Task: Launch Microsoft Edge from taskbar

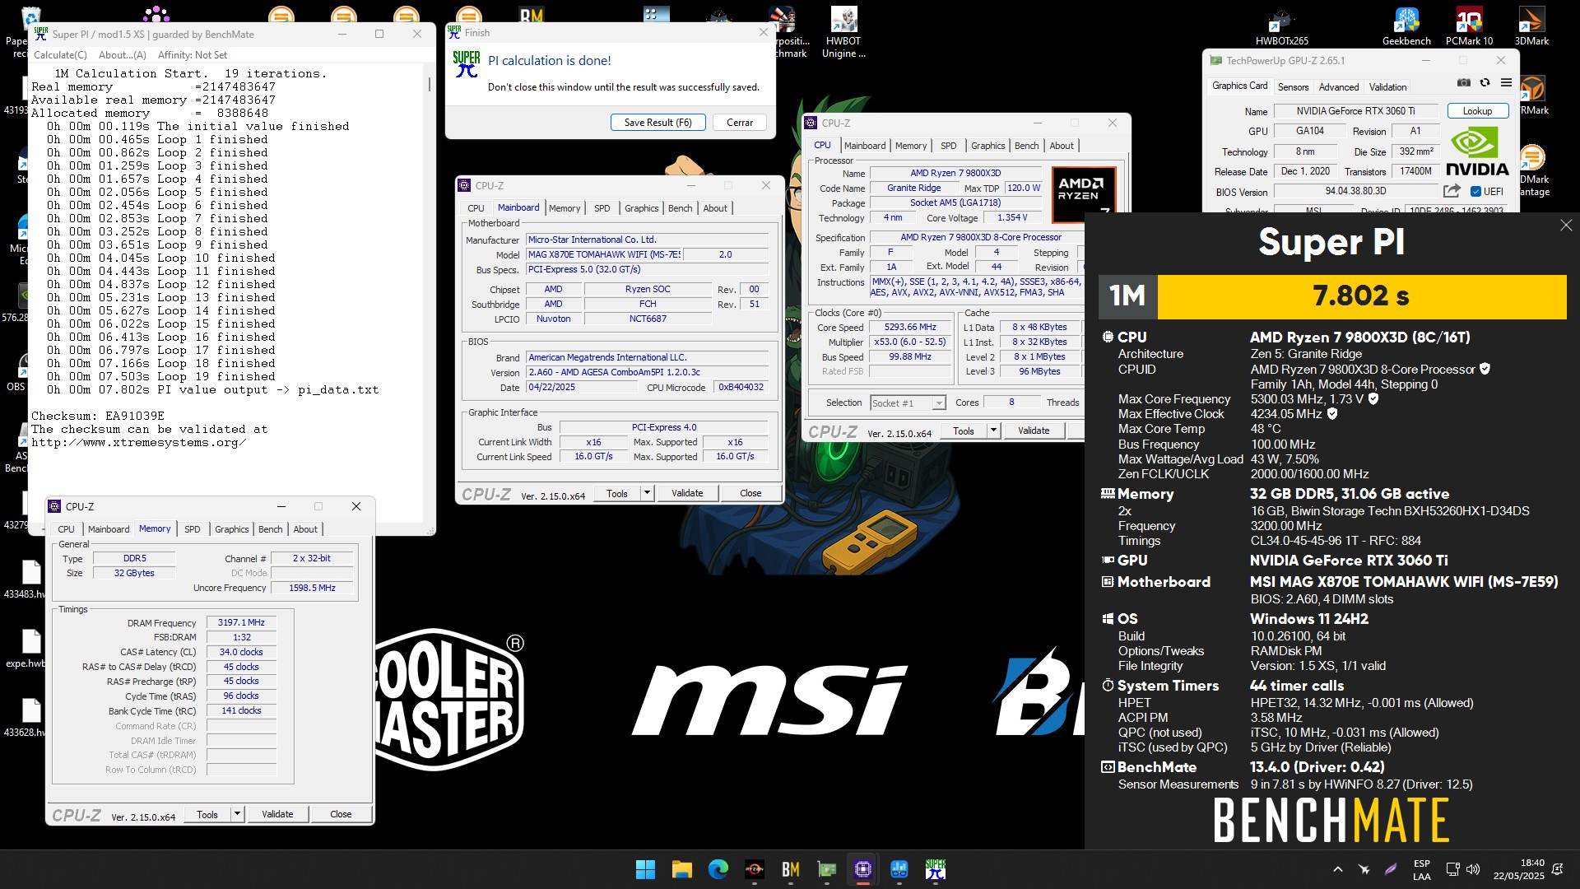Action: tap(718, 869)
